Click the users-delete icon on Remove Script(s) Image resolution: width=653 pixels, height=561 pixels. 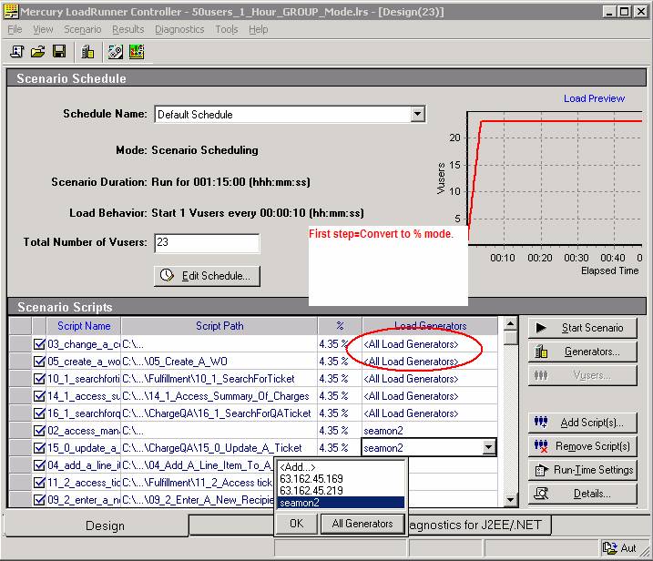[541, 446]
